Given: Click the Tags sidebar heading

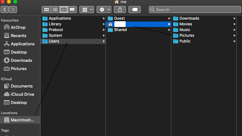Looking at the screenshot, I should 5,130.
